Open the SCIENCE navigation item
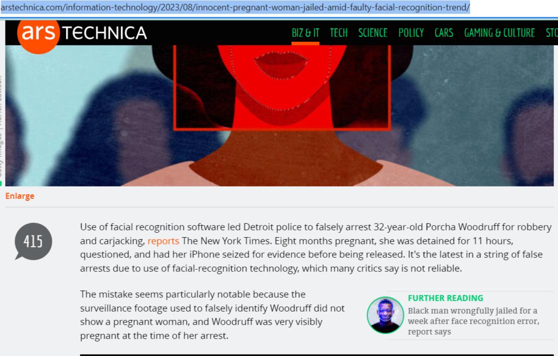This screenshot has width=558, height=356. [x=372, y=33]
